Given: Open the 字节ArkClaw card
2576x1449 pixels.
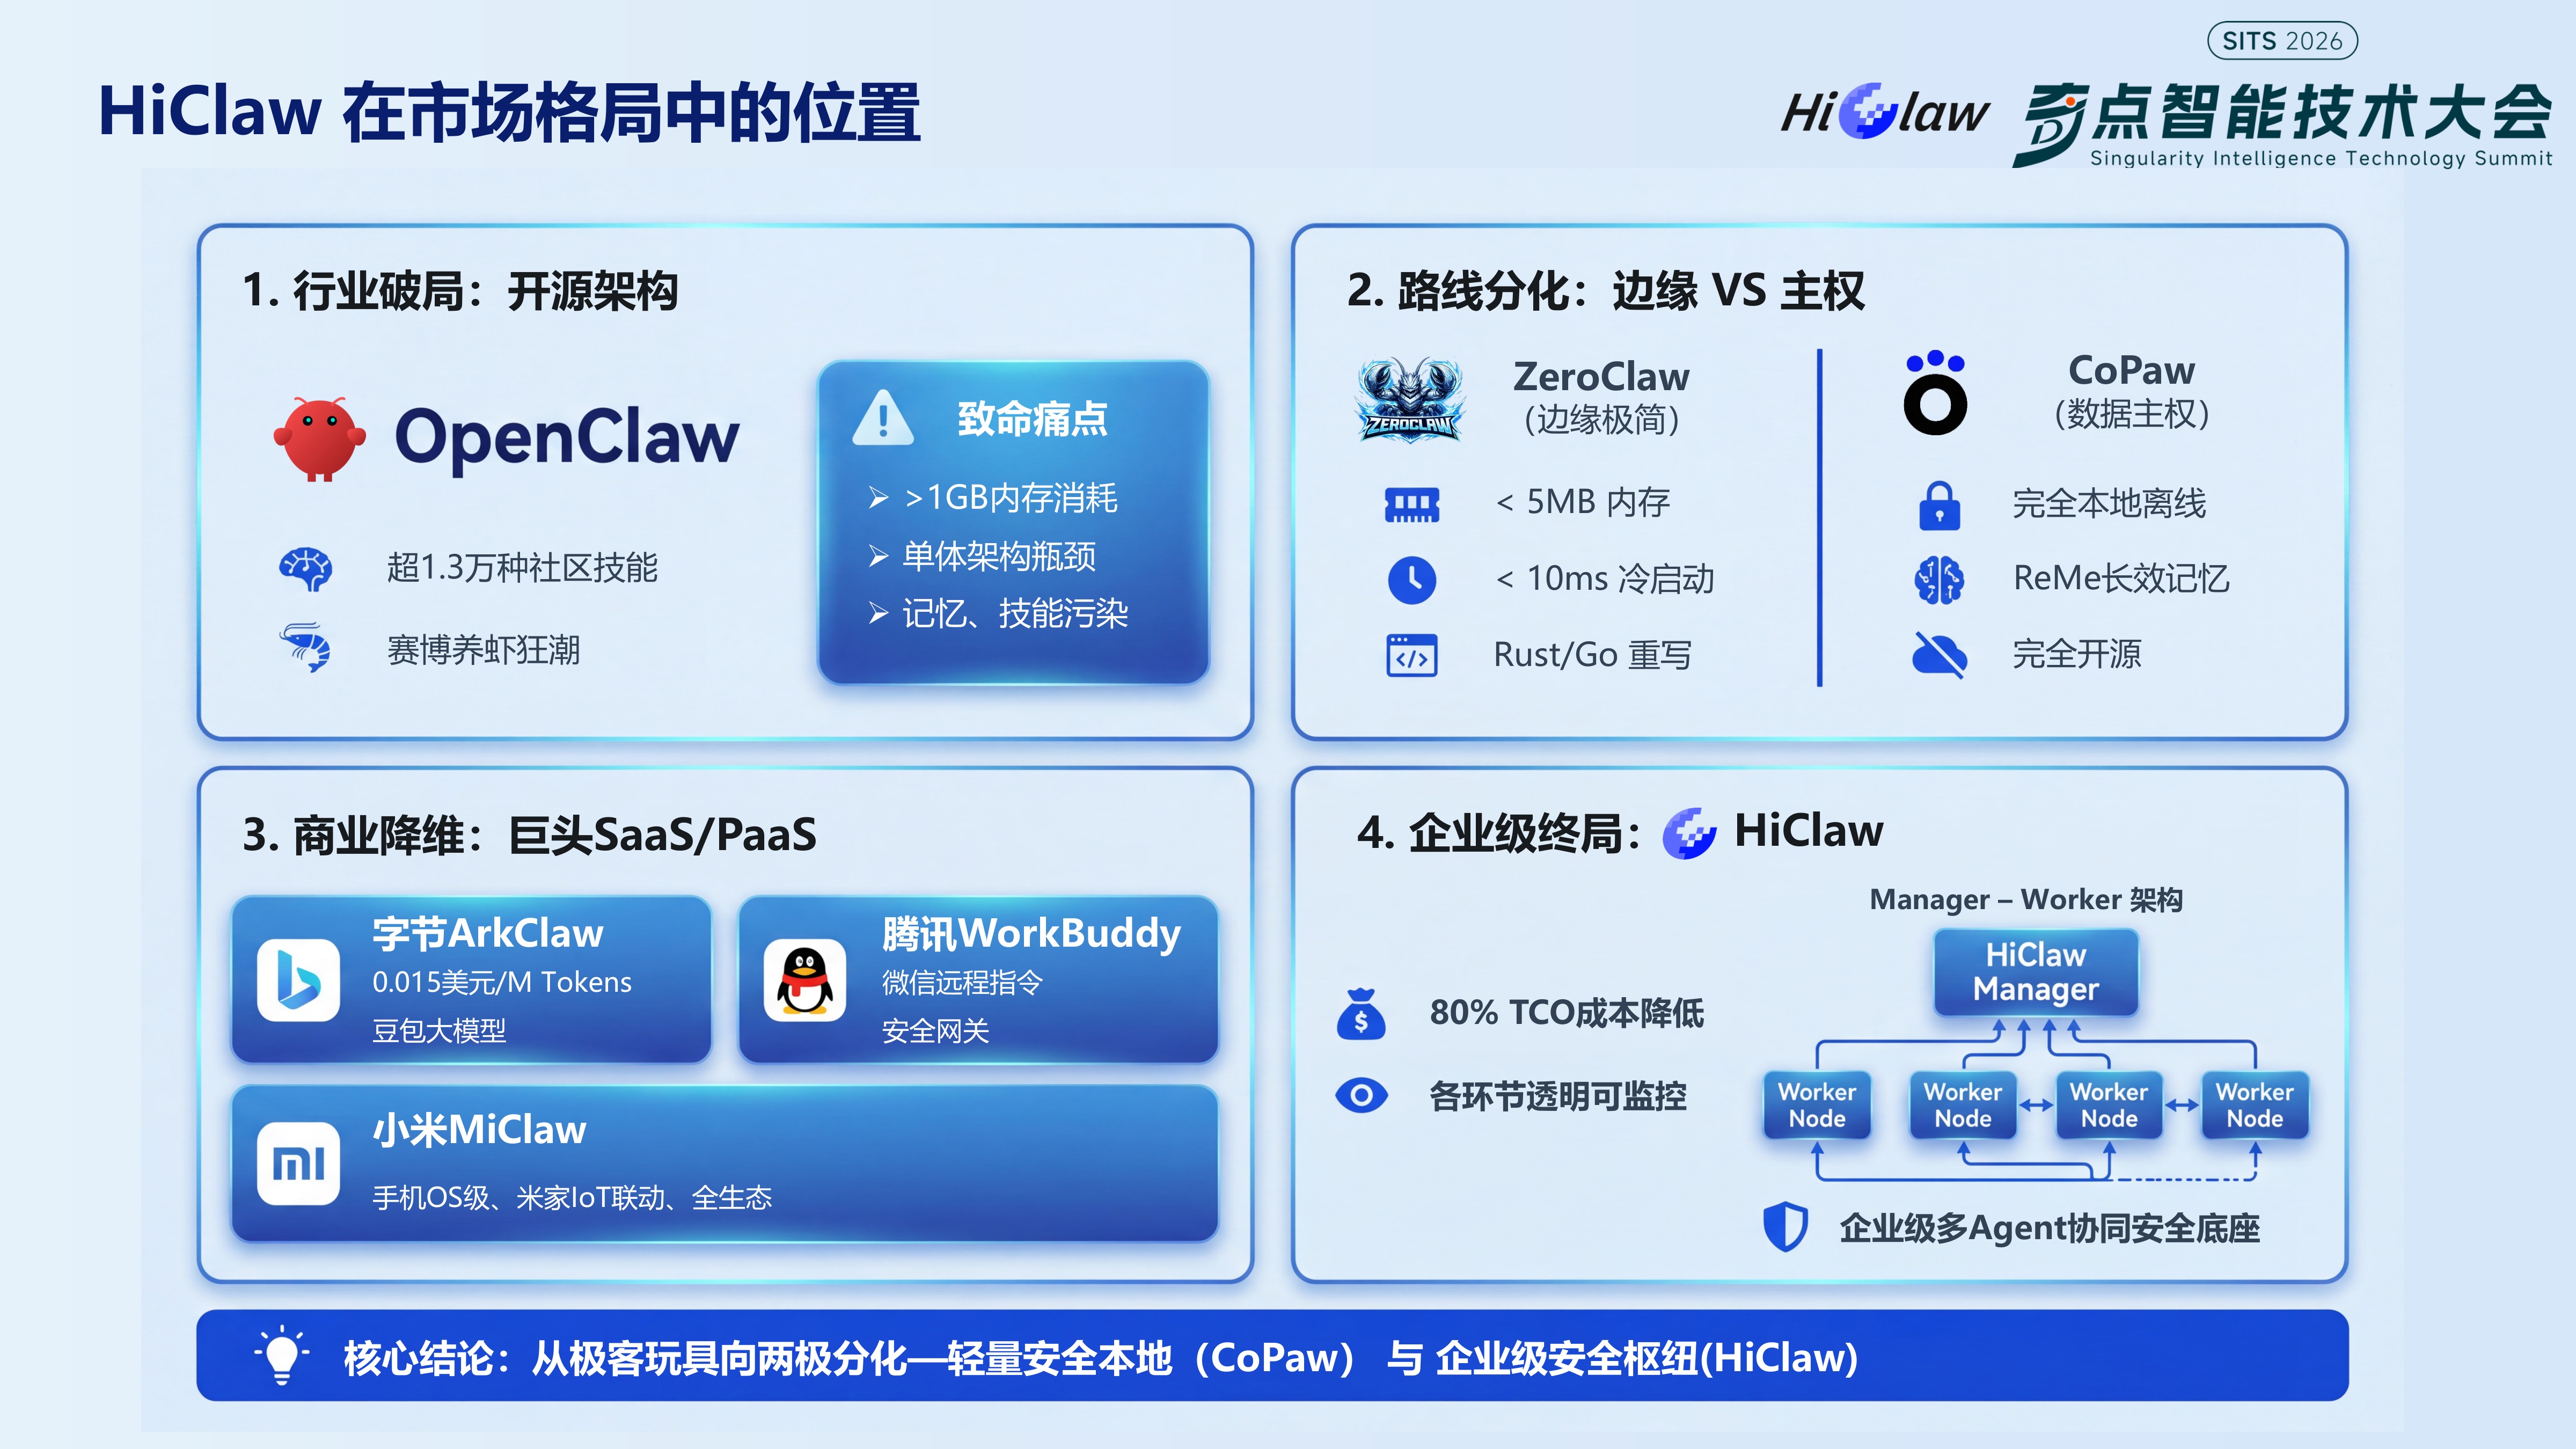Looking at the screenshot, I should (x=471, y=980).
